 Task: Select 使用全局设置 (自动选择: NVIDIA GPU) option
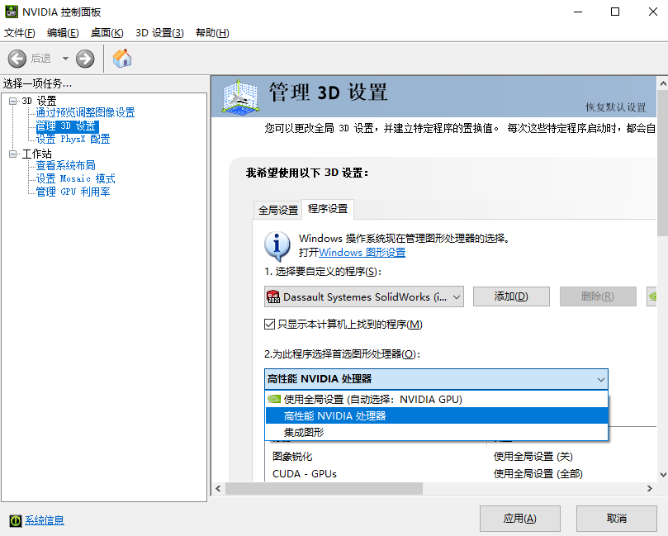click(436, 399)
